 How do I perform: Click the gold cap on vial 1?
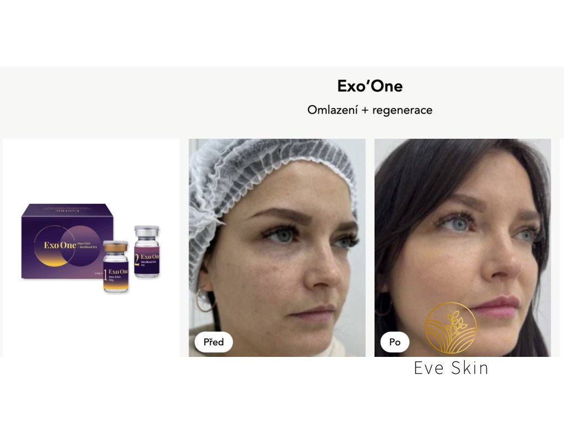coord(116,247)
